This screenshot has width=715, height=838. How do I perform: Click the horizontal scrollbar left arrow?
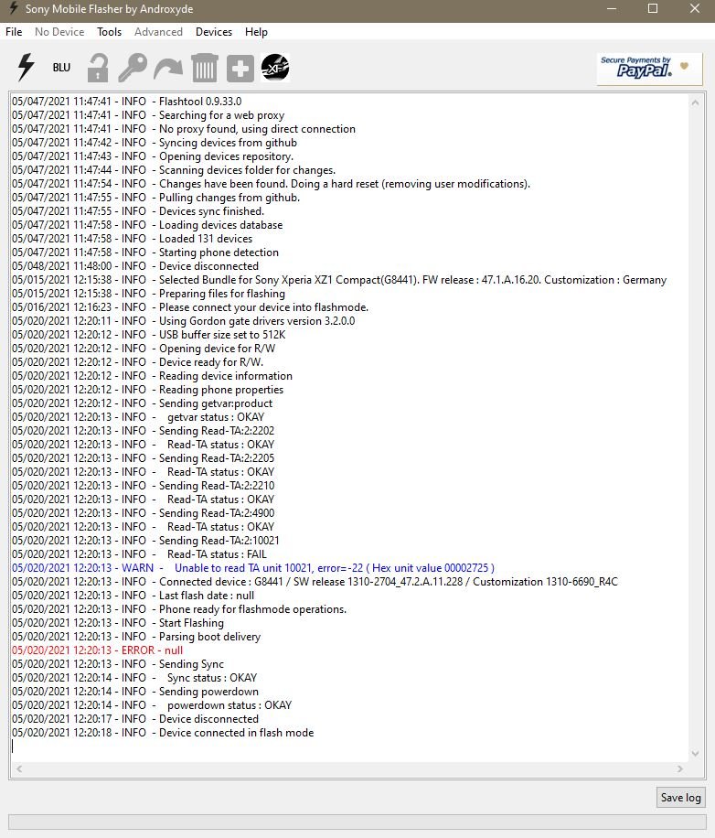pyautogui.click(x=19, y=768)
